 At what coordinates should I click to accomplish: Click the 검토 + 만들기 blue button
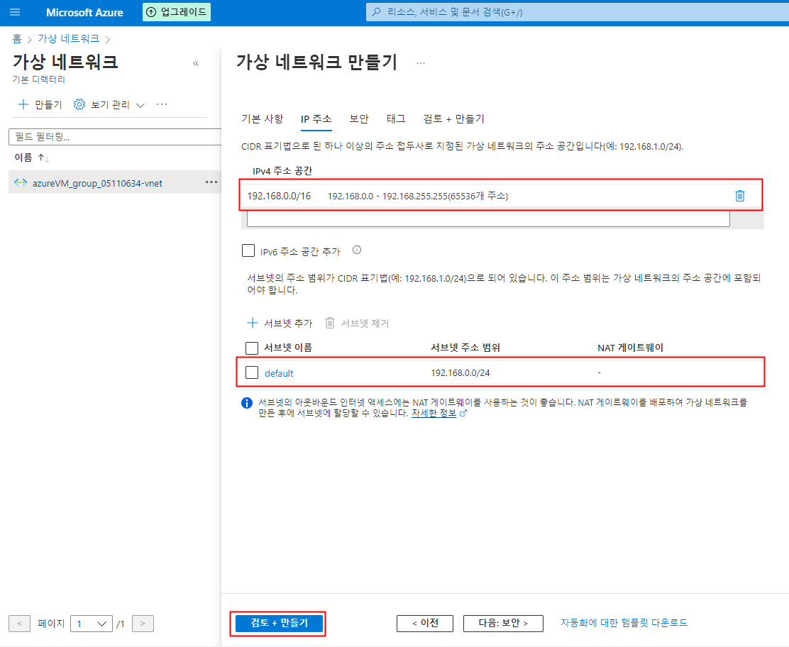279,623
